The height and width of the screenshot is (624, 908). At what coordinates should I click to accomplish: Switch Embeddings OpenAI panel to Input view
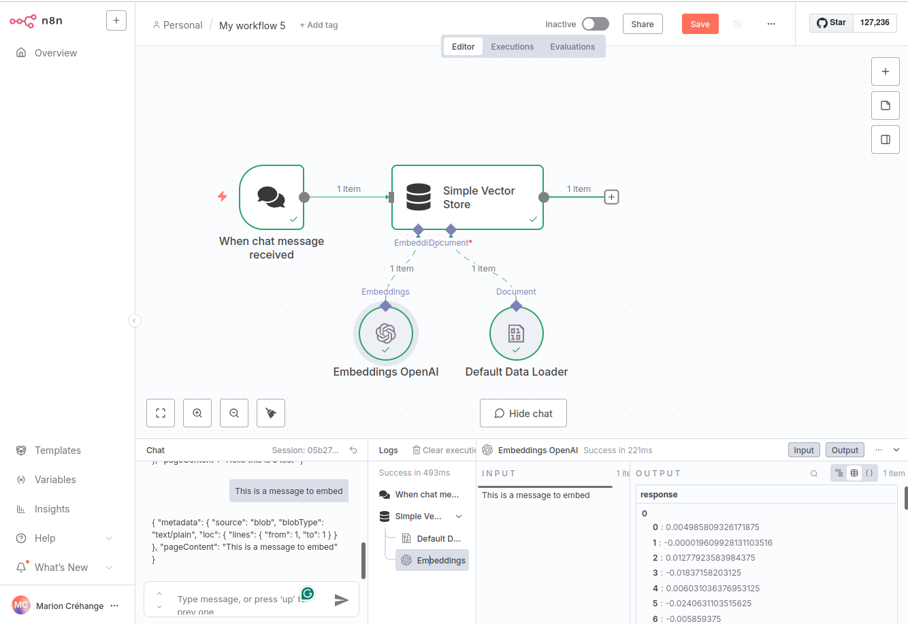[x=804, y=450]
